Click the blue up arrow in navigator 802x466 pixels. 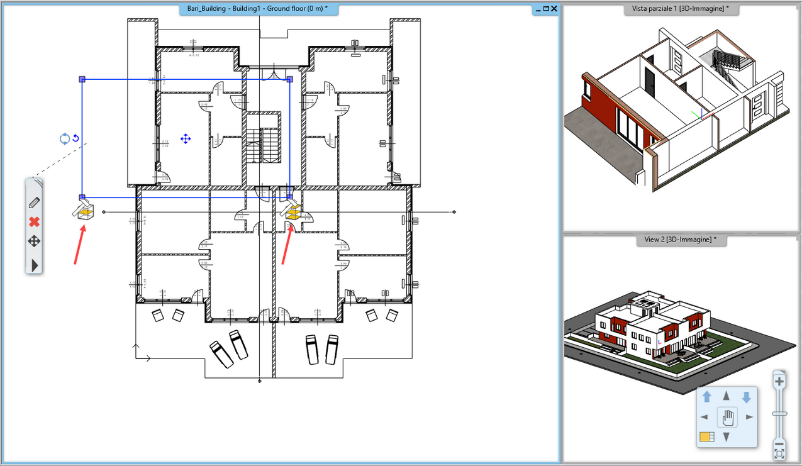pos(707,397)
